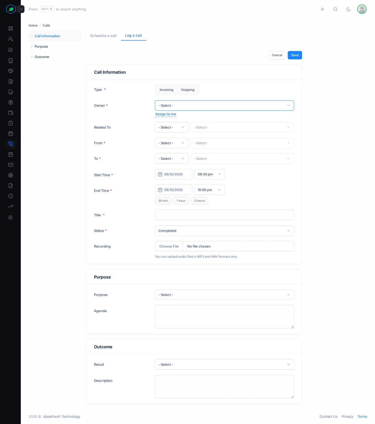Open the companies building sidebar icon

click(x=11, y=61)
